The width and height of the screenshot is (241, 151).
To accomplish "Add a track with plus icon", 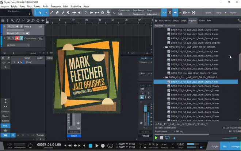I will click(x=43, y=20).
